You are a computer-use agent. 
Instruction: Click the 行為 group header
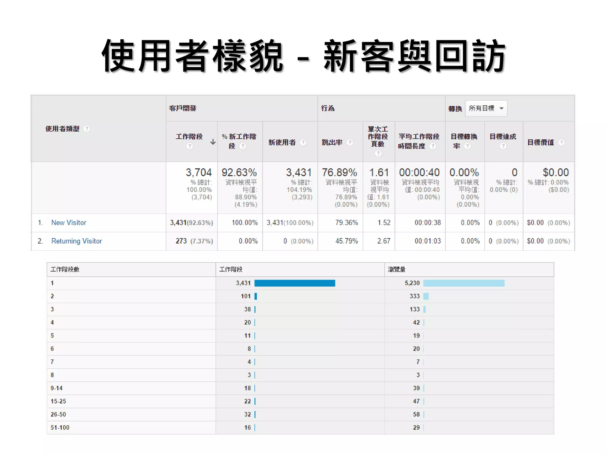[x=328, y=108]
